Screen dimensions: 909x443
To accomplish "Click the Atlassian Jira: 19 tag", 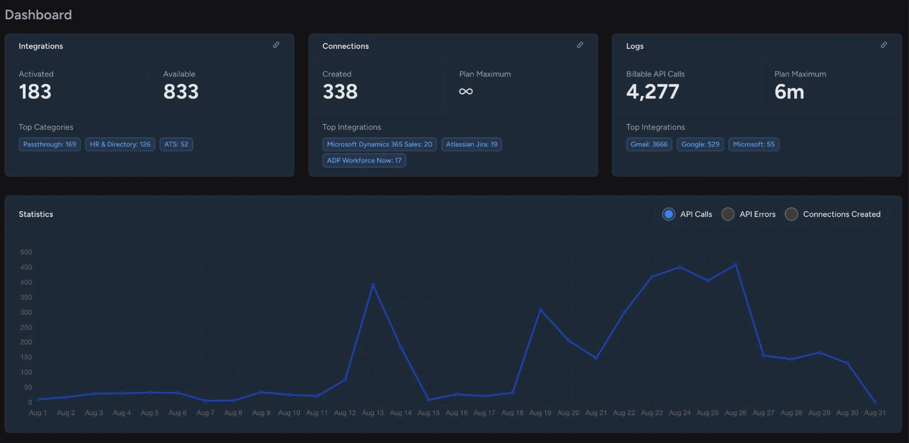I will click(472, 144).
